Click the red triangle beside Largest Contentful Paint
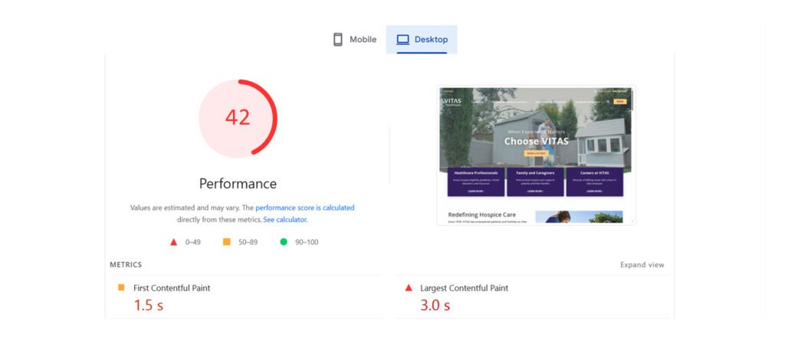 pyautogui.click(x=408, y=288)
